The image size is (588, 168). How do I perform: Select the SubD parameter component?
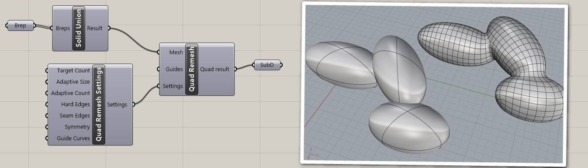267,65
